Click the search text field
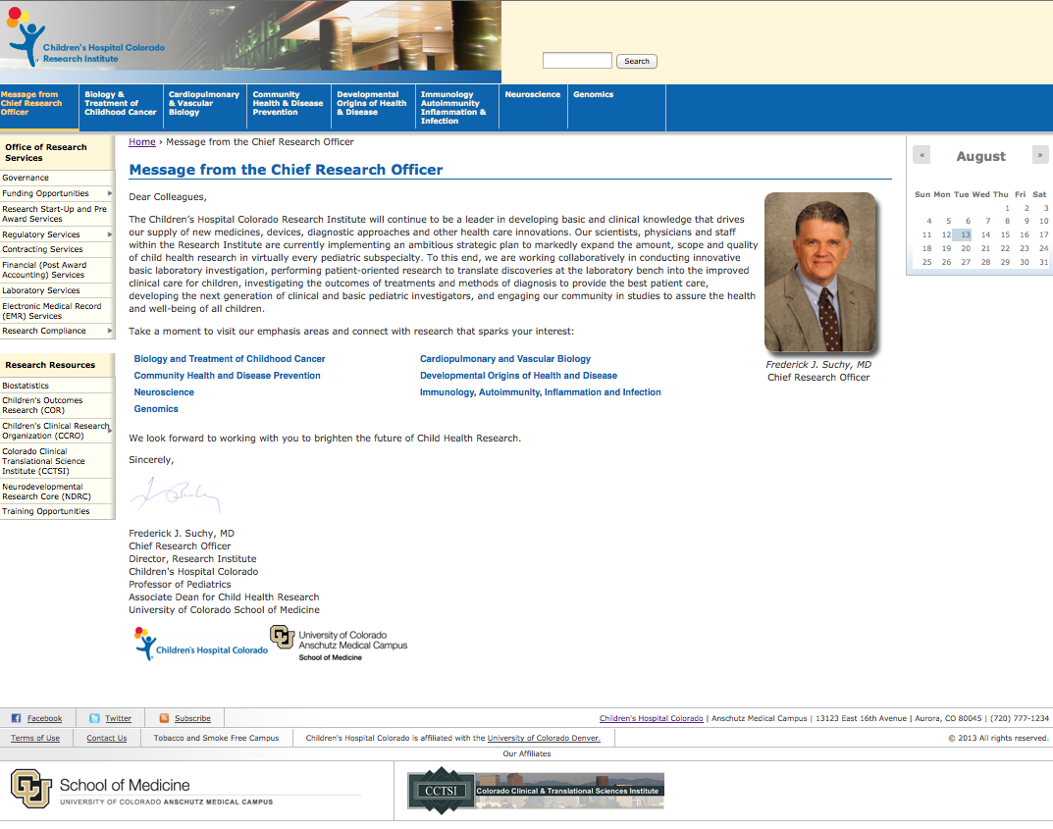Screen dimensions: 1053x829 [578, 61]
